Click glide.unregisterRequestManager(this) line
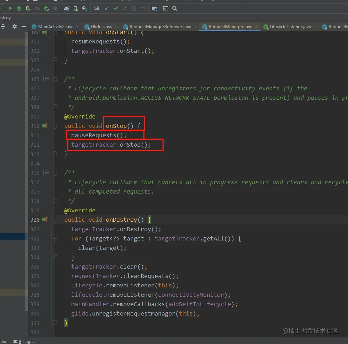 (x=135, y=313)
